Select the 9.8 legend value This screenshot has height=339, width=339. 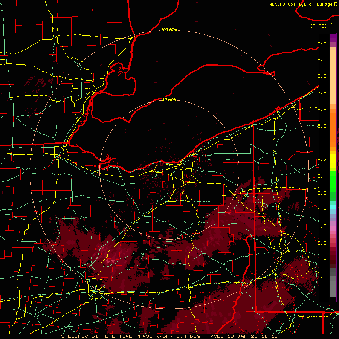(x=322, y=42)
